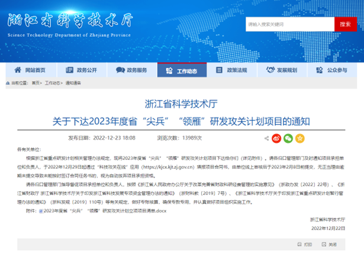Click the 打印 print link
This screenshot has width=364, height=255.
(x=308, y=244)
